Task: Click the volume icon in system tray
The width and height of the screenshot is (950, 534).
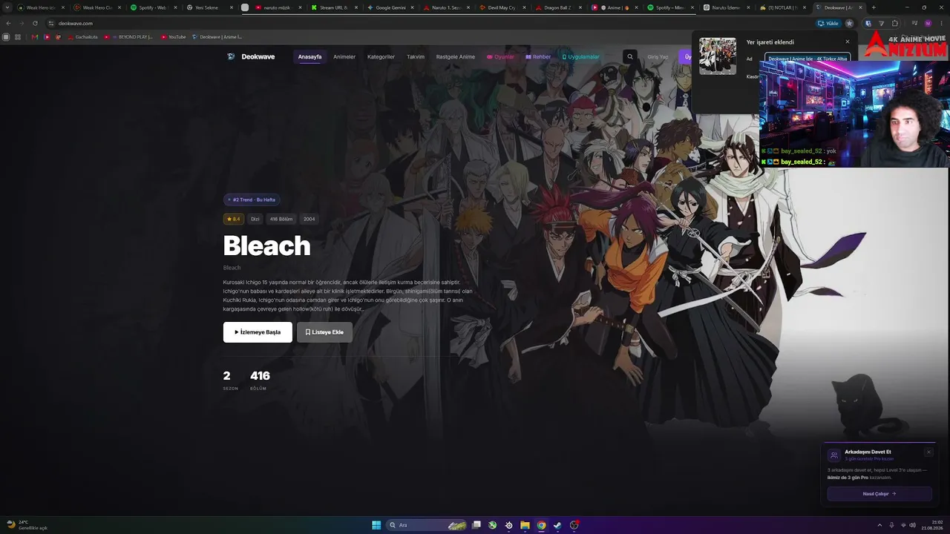Action: tap(912, 525)
